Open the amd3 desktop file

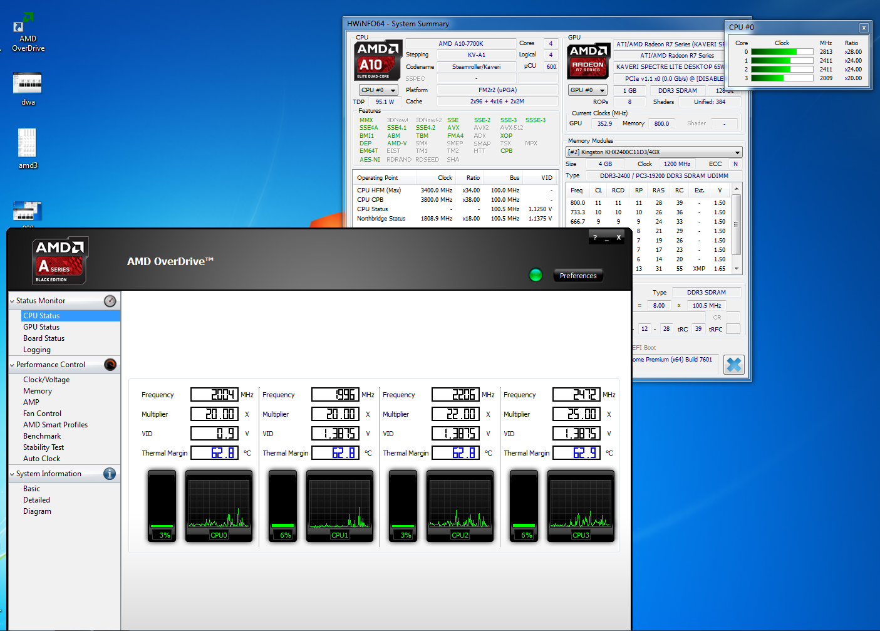coord(28,149)
